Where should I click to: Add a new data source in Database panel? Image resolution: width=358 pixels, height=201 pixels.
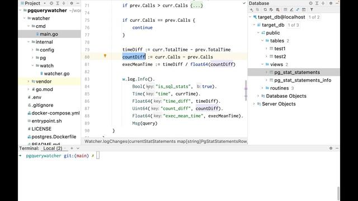pos(252,9)
